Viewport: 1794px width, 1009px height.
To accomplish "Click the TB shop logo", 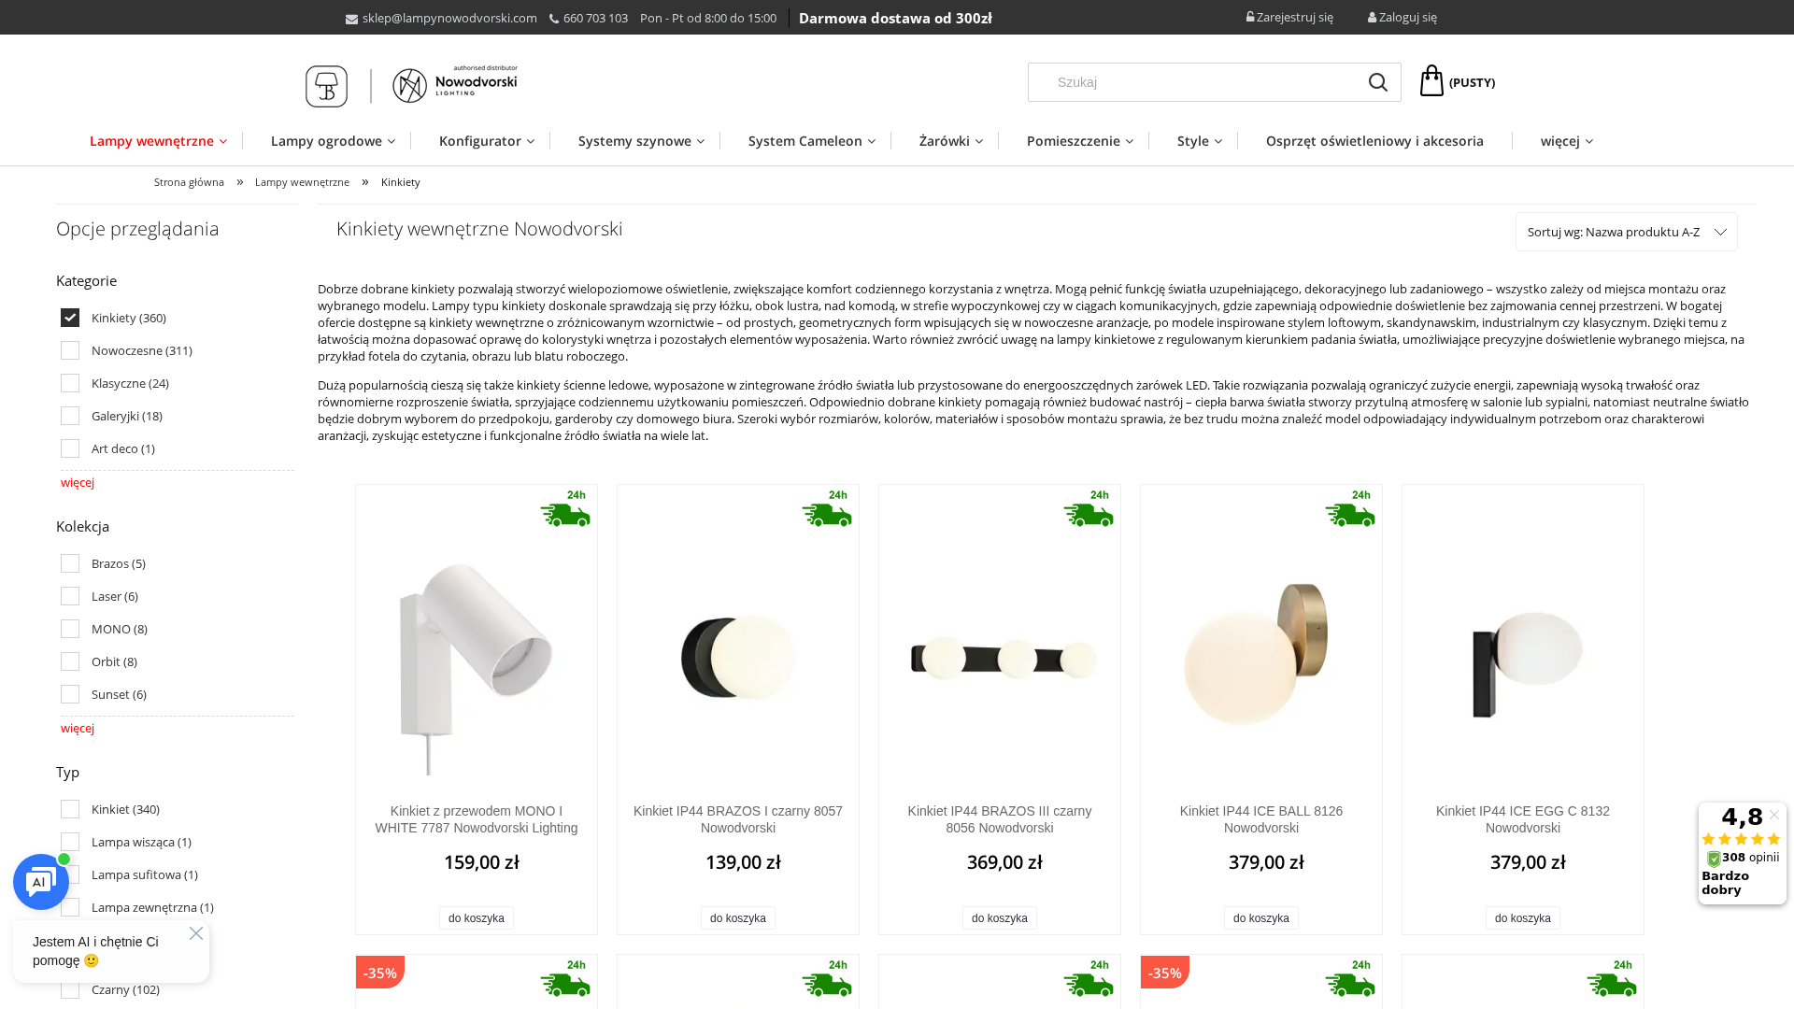I will [x=326, y=86].
